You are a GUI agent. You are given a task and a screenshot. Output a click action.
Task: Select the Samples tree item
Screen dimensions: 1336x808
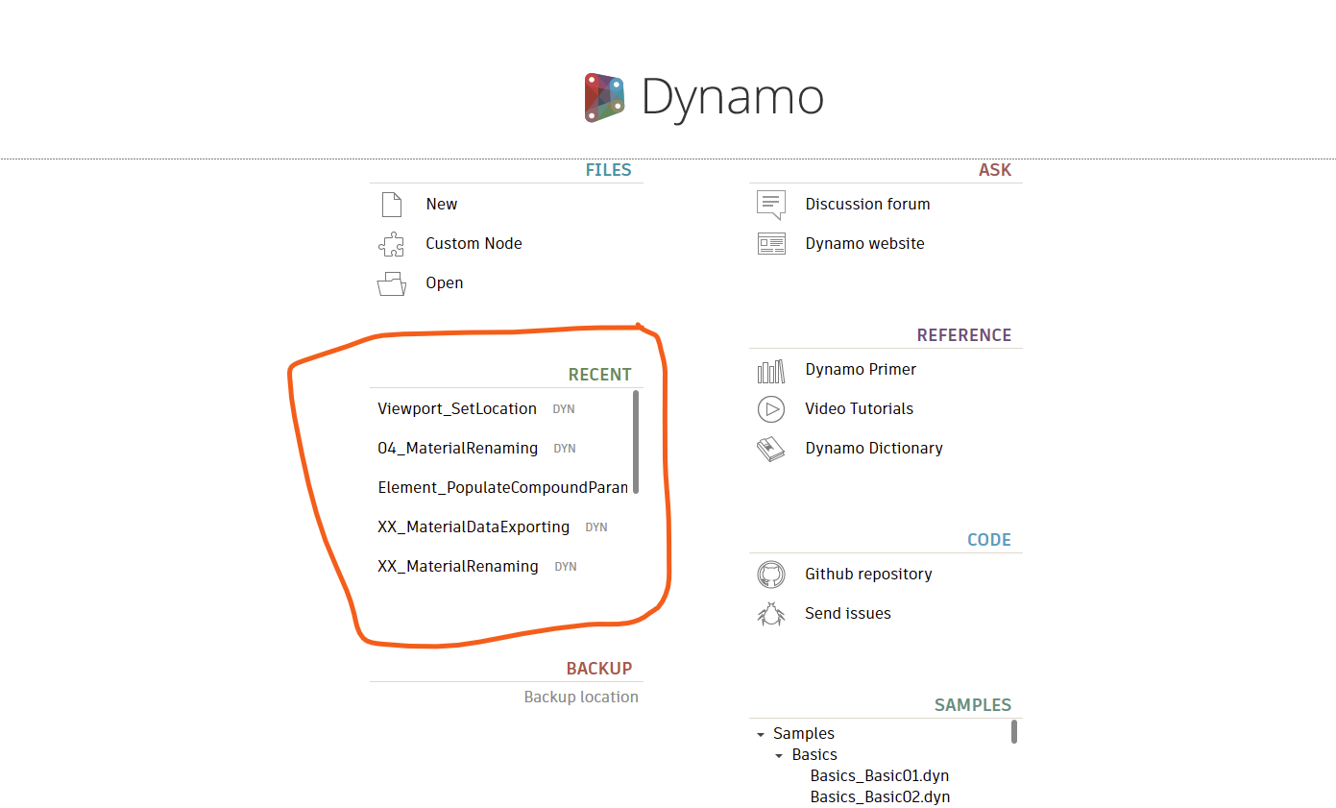[804, 734]
